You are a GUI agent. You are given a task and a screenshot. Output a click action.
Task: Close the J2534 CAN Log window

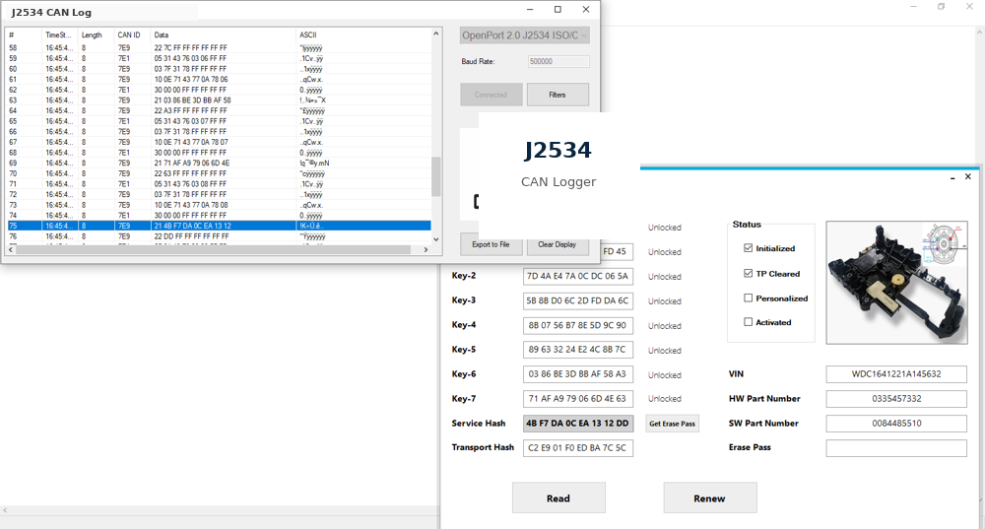tap(585, 10)
